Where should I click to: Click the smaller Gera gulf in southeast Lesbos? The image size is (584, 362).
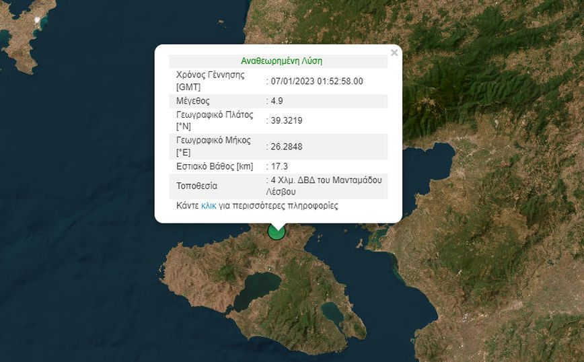tap(332, 312)
